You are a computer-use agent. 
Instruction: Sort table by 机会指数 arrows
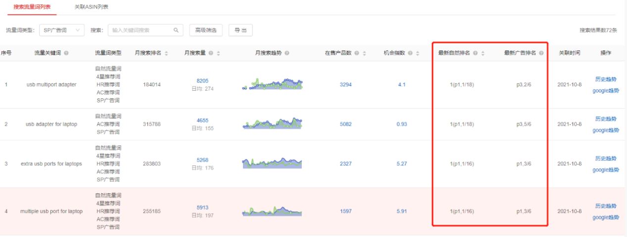tap(418, 53)
